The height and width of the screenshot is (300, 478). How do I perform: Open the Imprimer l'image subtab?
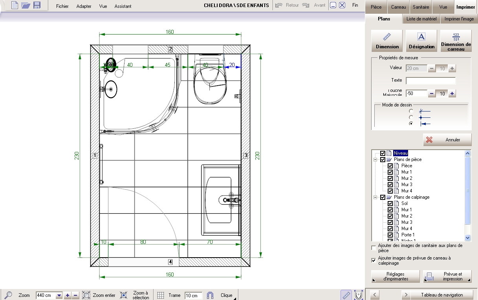[x=459, y=19]
